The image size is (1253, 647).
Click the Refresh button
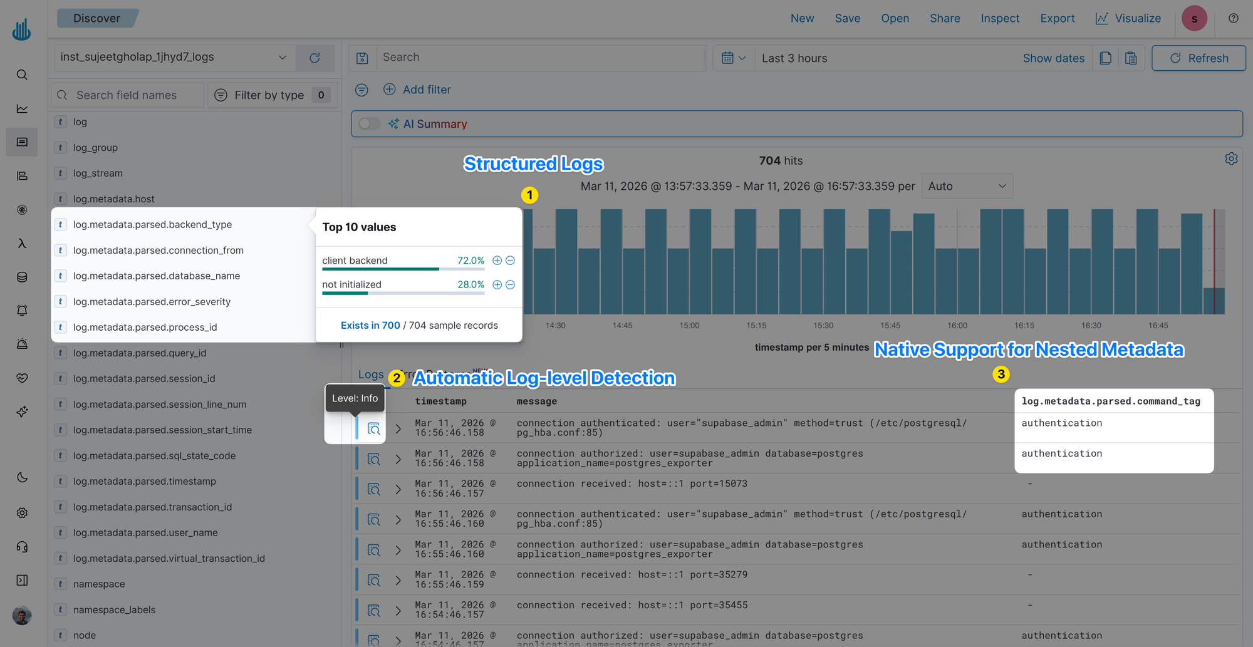point(1198,58)
